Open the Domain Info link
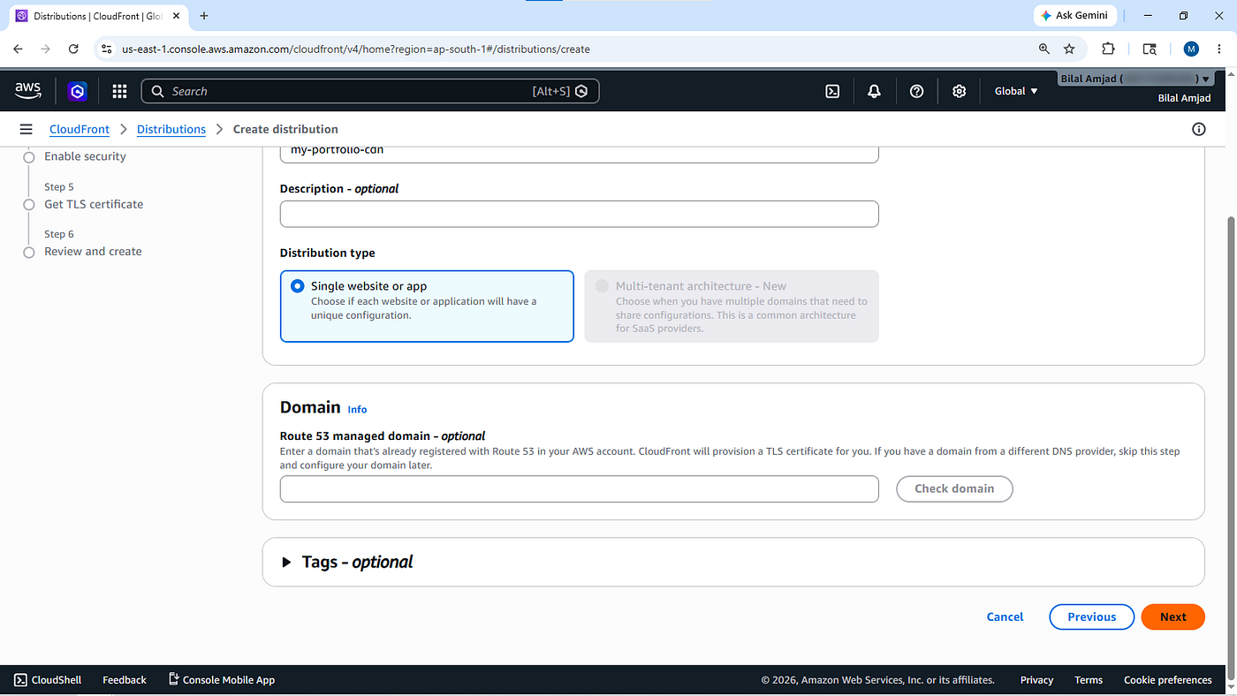 (357, 410)
